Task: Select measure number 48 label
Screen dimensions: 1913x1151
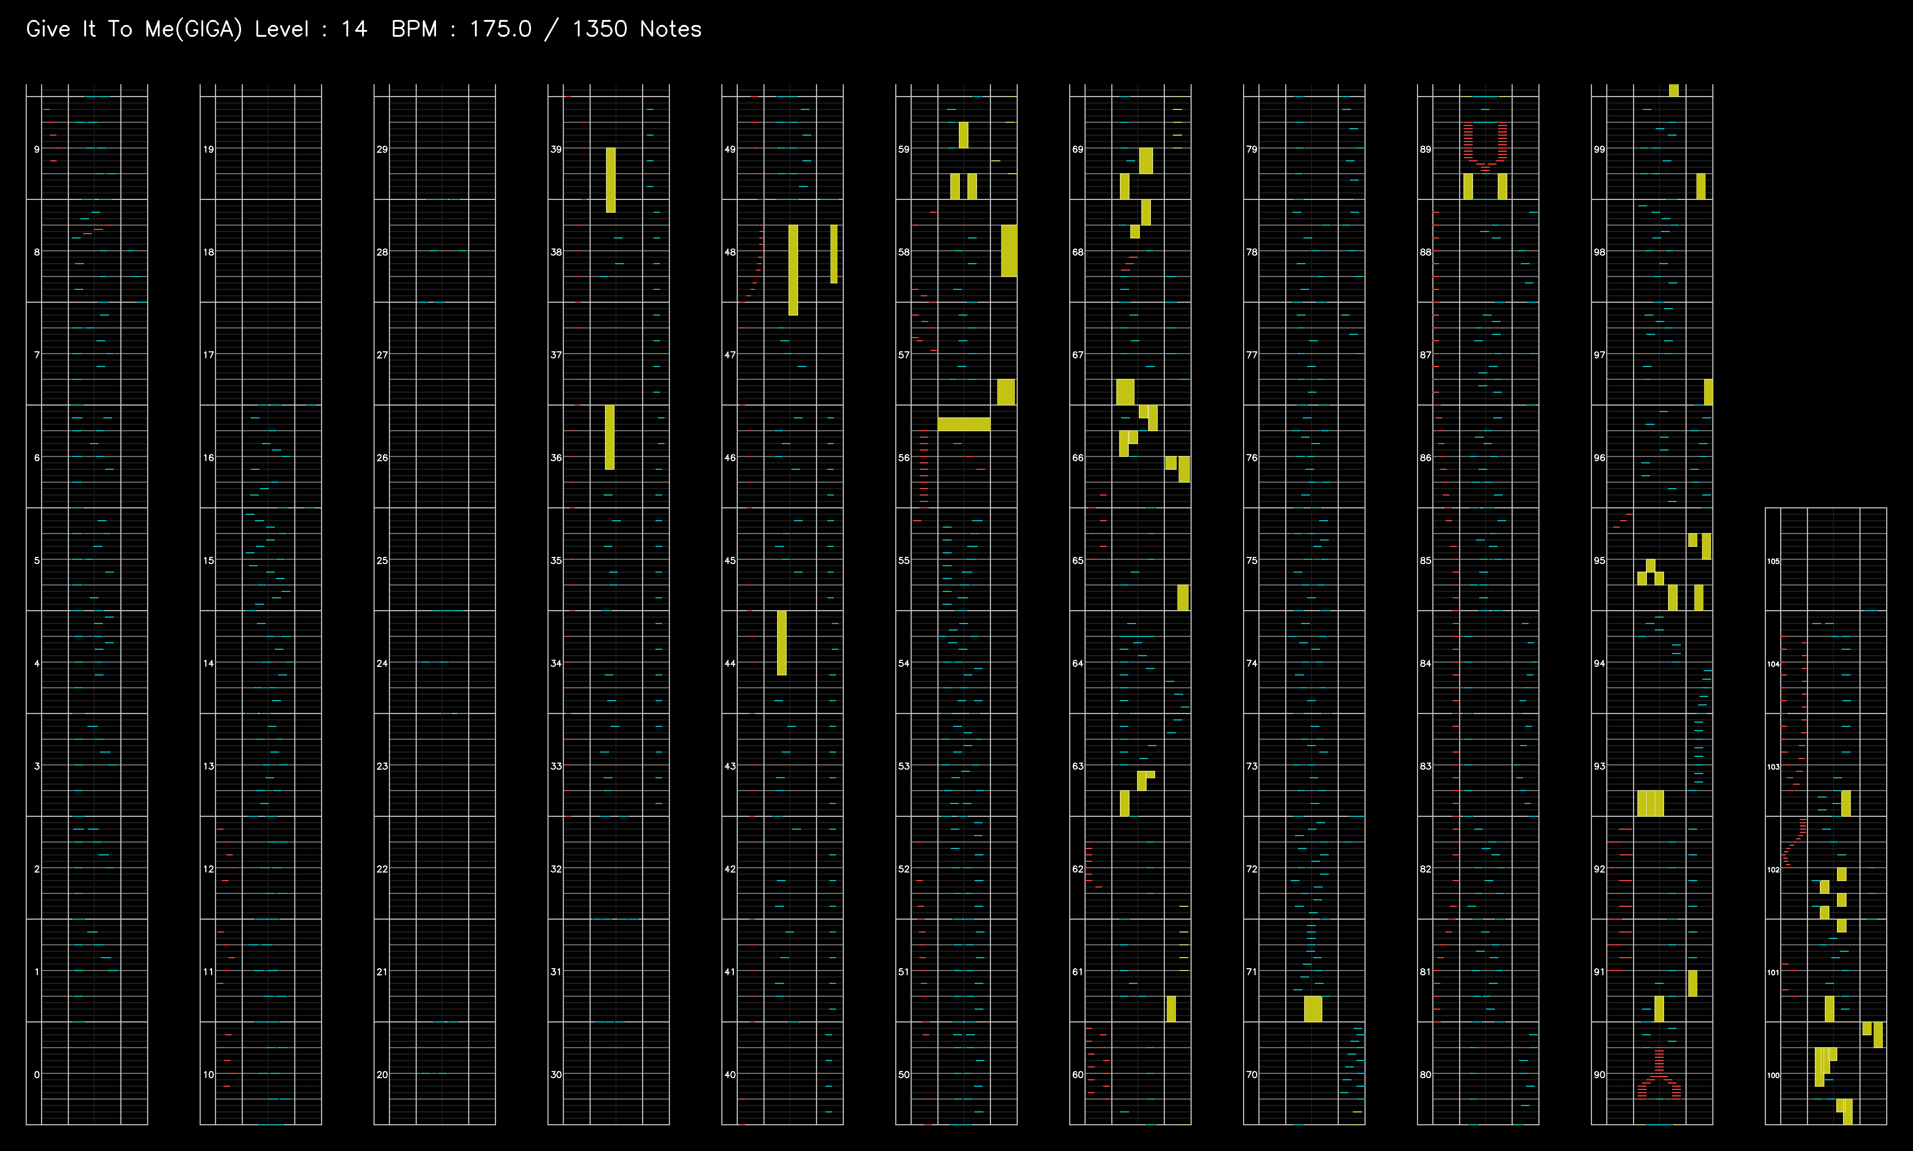Action: point(729,252)
